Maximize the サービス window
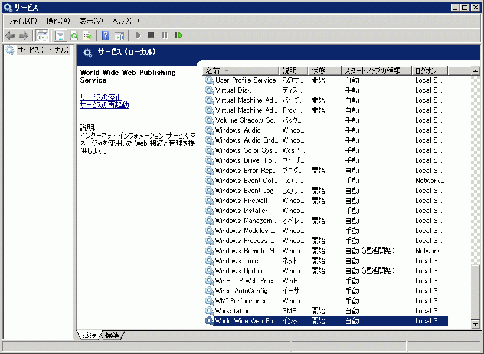The image size is (484, 354). [x=465, y=8]
